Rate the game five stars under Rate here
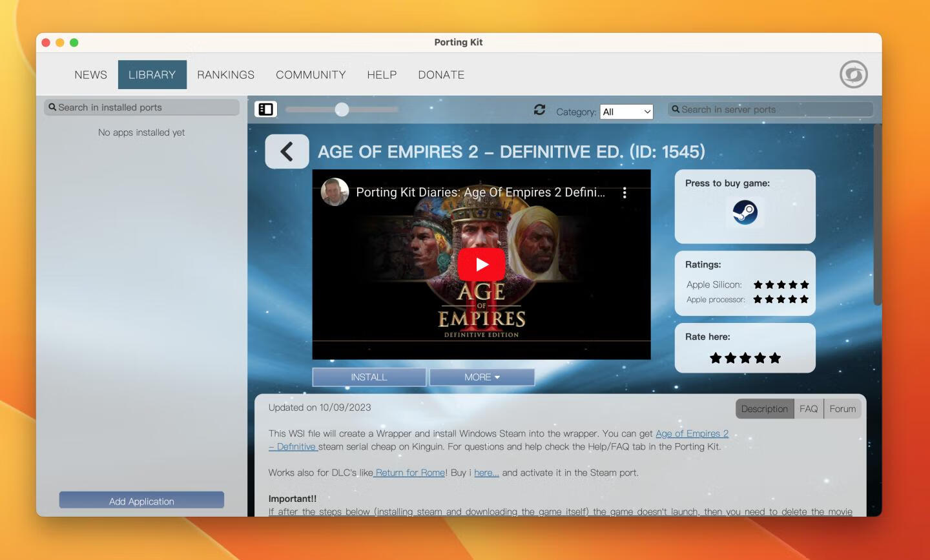This screenshot has height=560, width=930. (x=775, y=358)
